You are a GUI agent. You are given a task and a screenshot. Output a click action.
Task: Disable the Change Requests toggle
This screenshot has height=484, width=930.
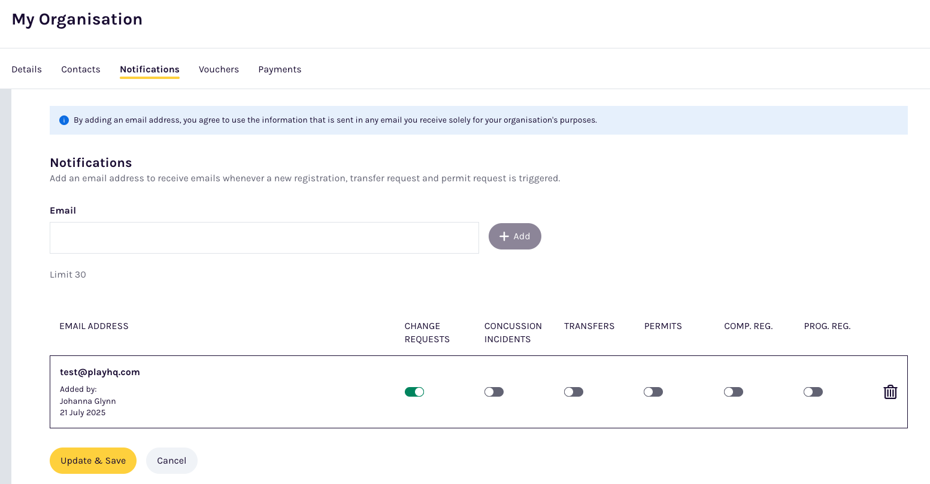(414, 392)
